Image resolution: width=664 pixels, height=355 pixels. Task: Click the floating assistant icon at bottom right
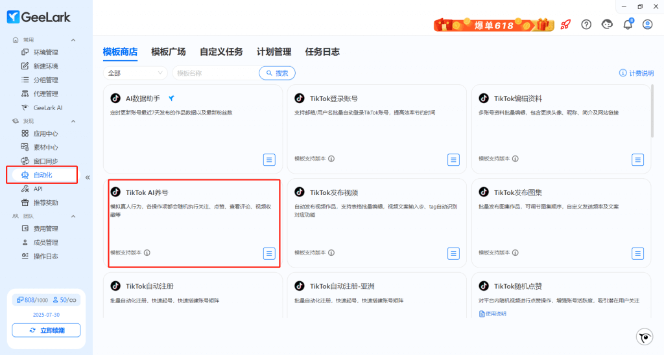pos(644,337)
